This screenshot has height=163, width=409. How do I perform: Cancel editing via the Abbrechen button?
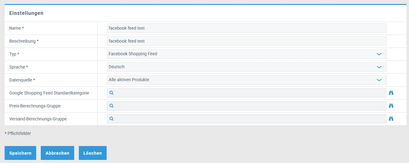(58, 153)
